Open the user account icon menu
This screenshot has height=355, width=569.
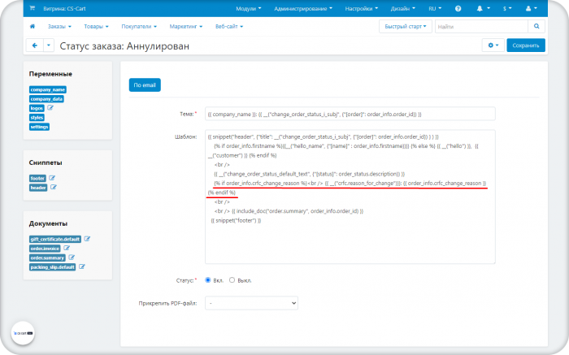[x=532, y=8]
